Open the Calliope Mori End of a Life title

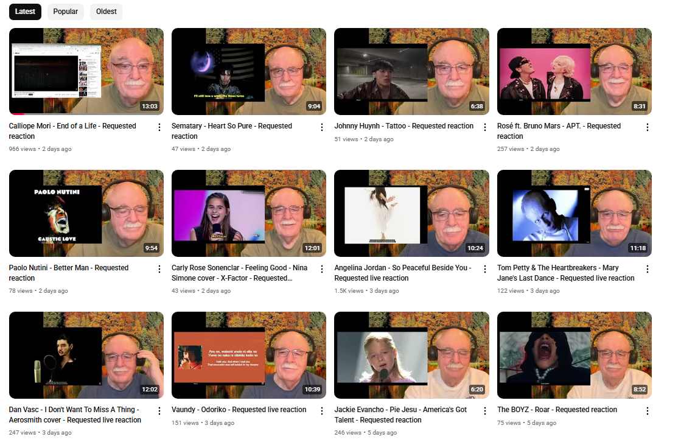point(72,131)
